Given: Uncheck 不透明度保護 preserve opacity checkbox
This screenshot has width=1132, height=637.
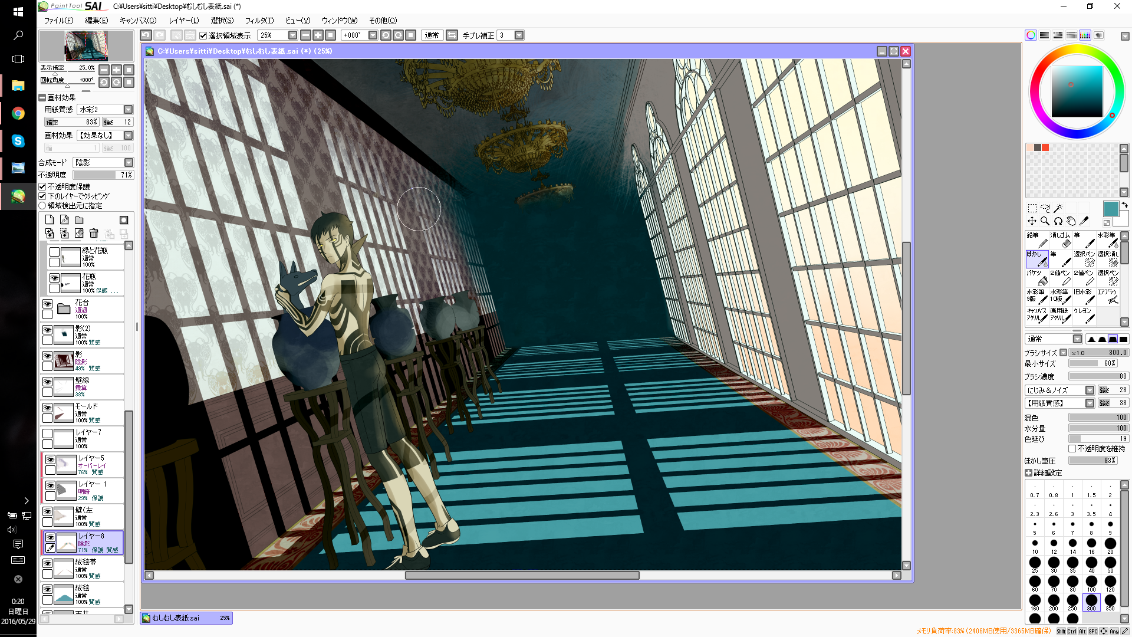Looking at the screenshot, I should coord(42,186).
